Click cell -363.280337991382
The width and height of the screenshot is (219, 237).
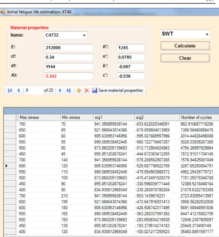tap(157, 214)
